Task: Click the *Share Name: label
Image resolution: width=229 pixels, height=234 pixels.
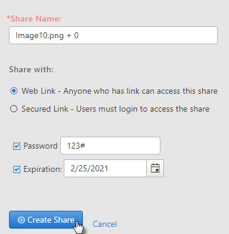Action: (34, 19)
